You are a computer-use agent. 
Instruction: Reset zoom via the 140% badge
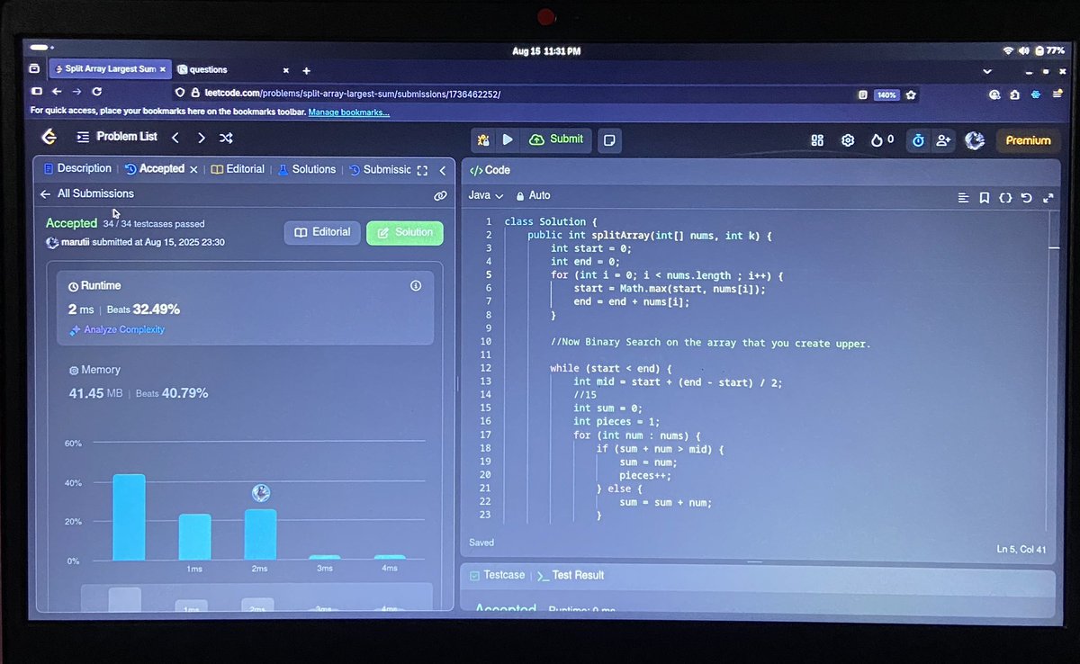(886, 94)
